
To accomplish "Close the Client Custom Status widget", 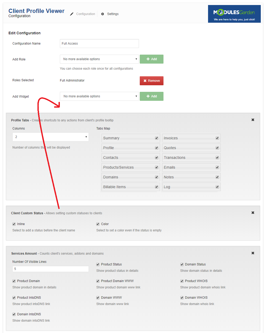I will coord(253,213).
